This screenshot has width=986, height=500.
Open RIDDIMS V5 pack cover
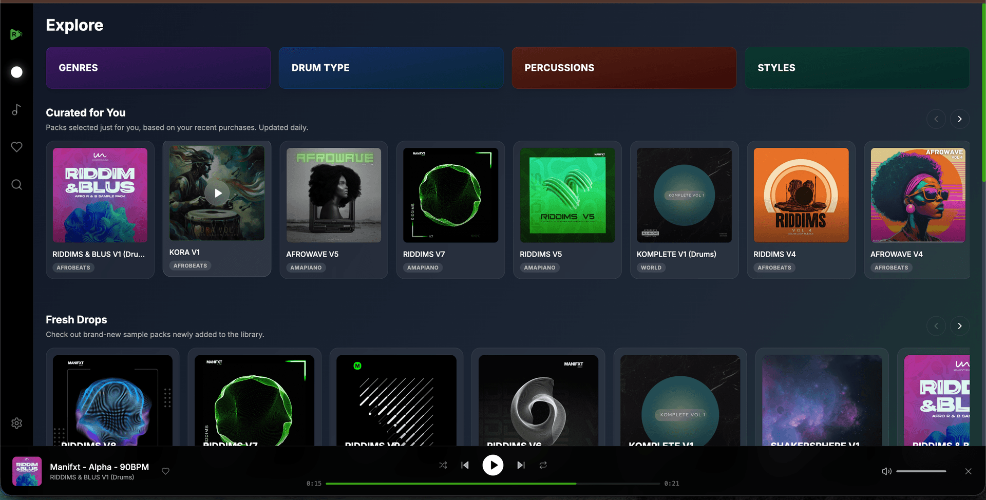567,195
